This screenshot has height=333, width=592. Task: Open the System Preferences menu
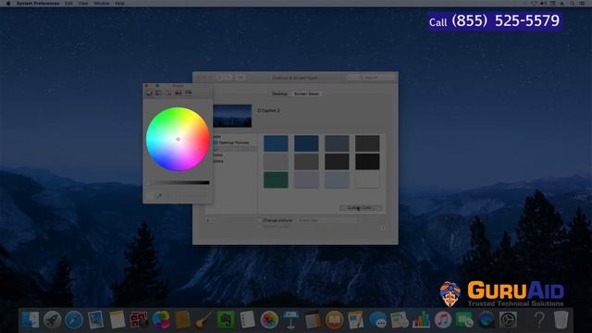click(x=38, y=3)
